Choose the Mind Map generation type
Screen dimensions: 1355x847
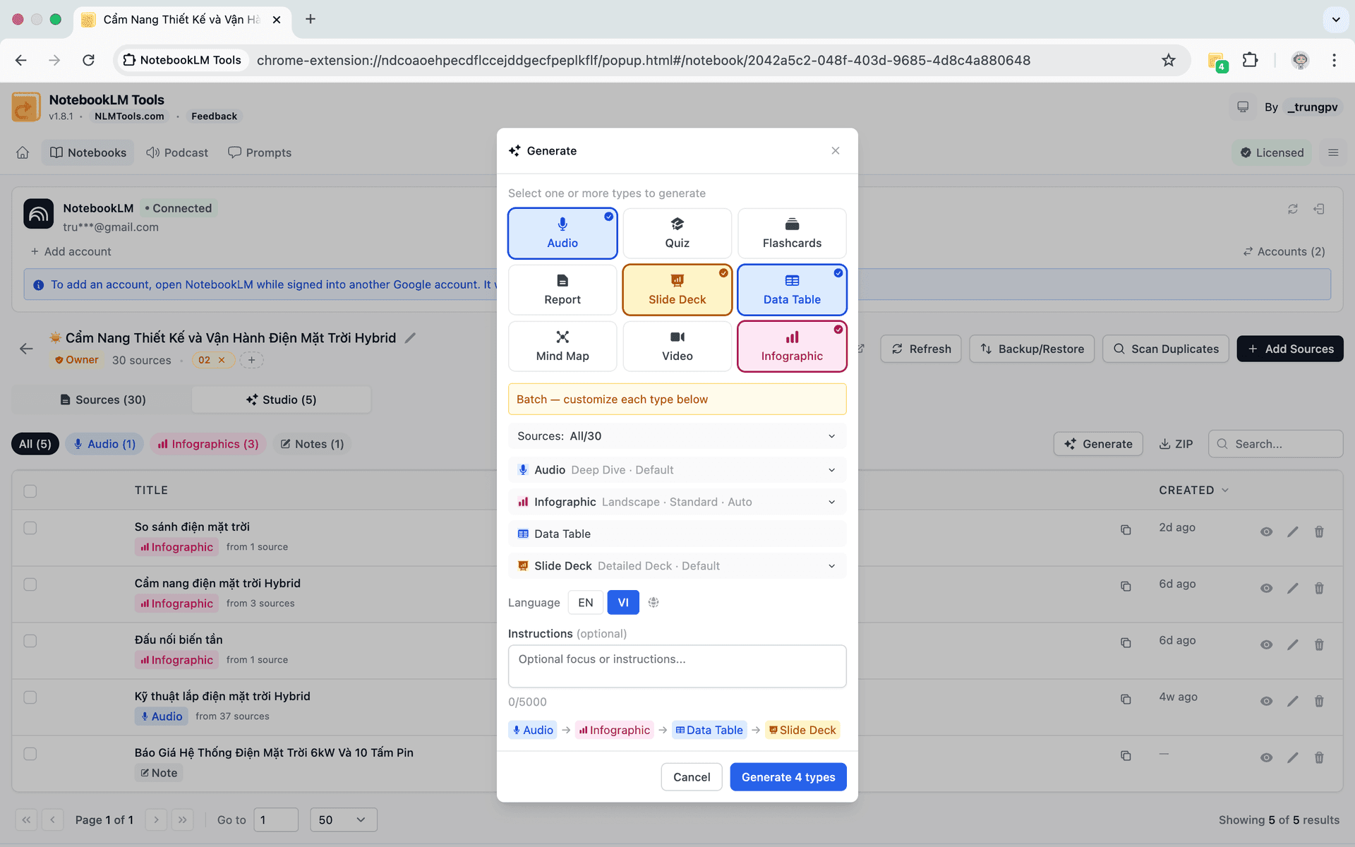coord(562,346)
